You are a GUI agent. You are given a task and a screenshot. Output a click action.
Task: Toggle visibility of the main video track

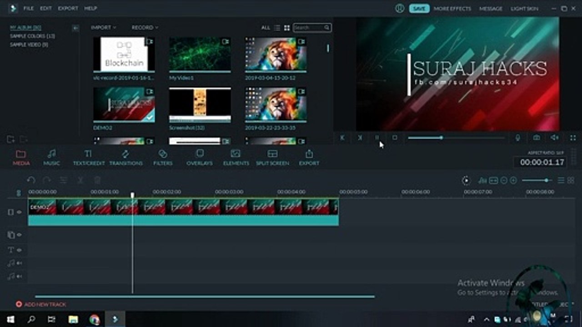pos(19,212)
